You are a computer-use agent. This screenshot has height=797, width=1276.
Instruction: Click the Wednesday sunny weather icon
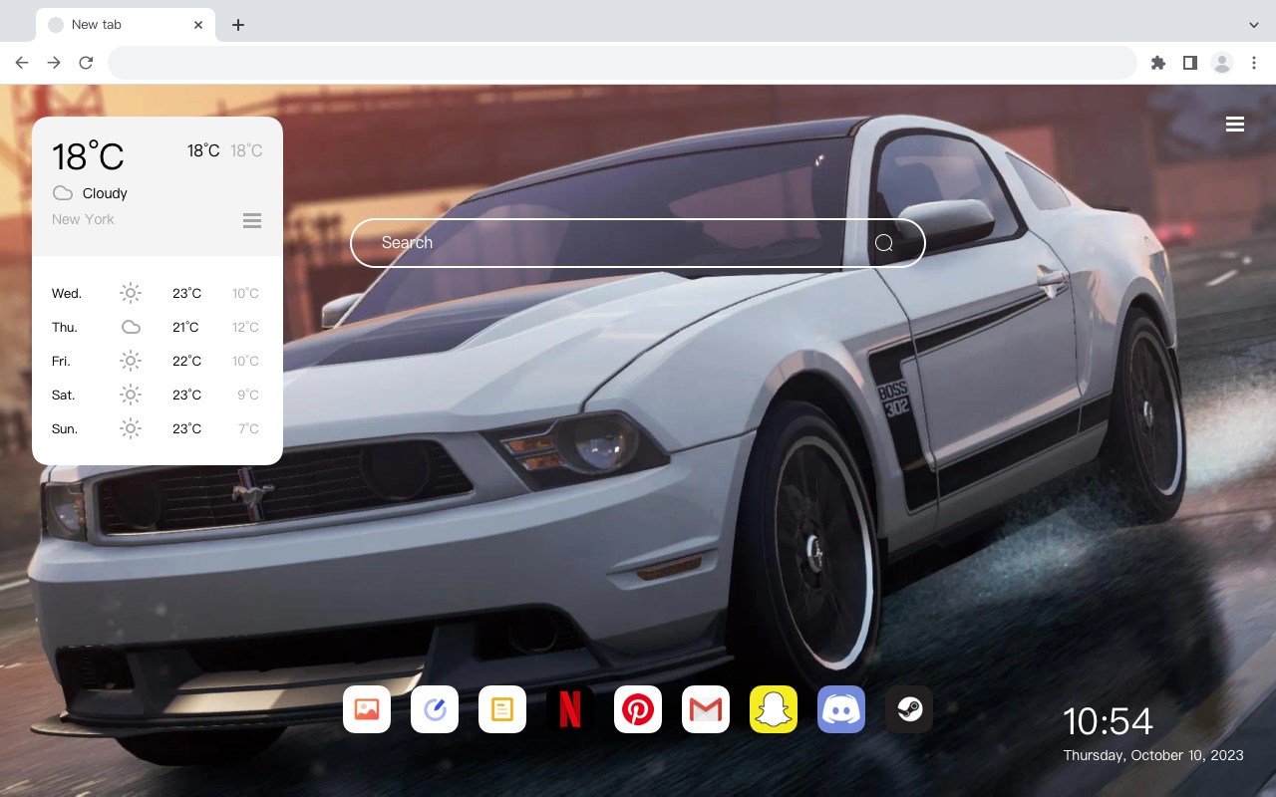click(131, 293)
